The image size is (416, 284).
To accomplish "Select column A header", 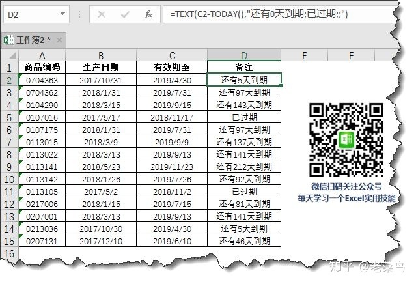I will click(x=42, y=55).
